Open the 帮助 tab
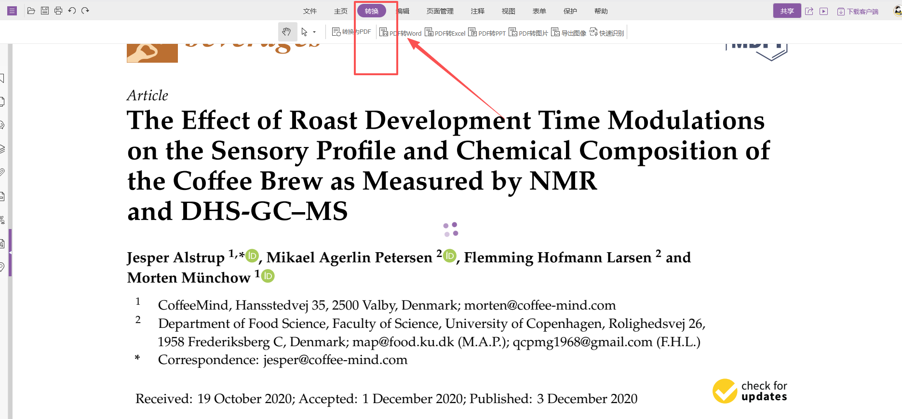 coord(601,11)
